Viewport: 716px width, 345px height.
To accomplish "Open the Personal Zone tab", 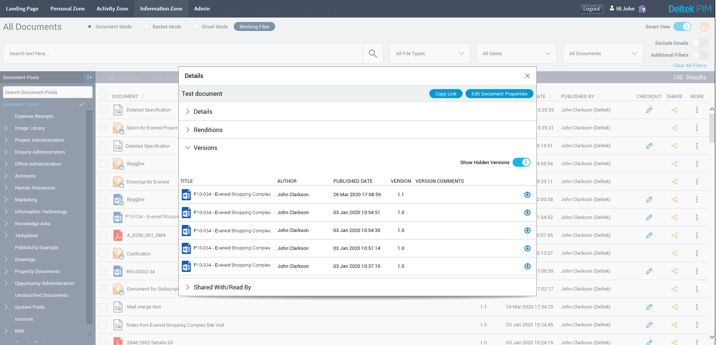I will point(67,8).
